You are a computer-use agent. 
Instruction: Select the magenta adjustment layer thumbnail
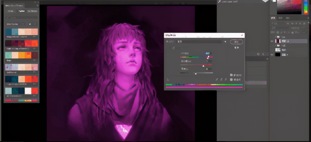[278, 41]
